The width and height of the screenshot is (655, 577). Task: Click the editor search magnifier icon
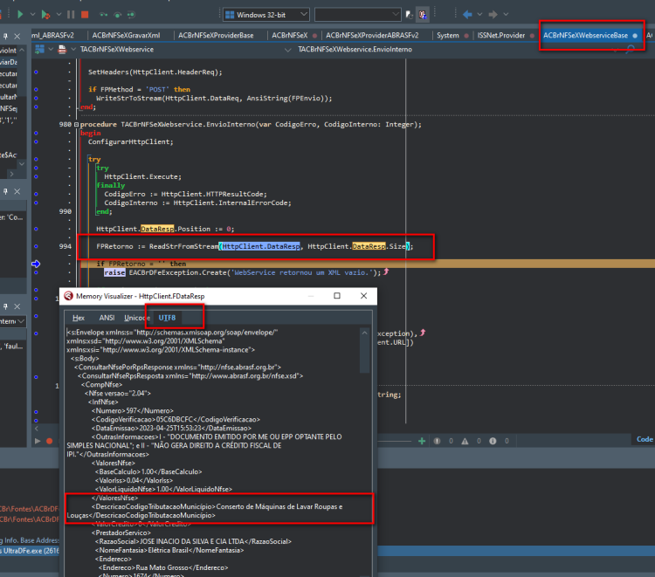631,50
